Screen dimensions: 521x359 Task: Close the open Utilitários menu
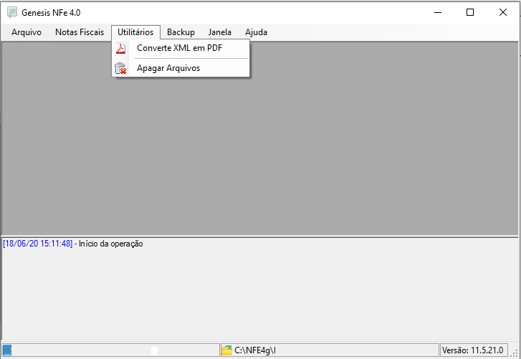pos(135,32)
